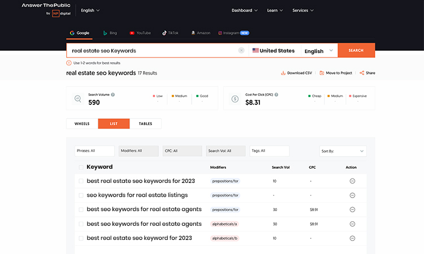Select the List view

pos(114,124)
